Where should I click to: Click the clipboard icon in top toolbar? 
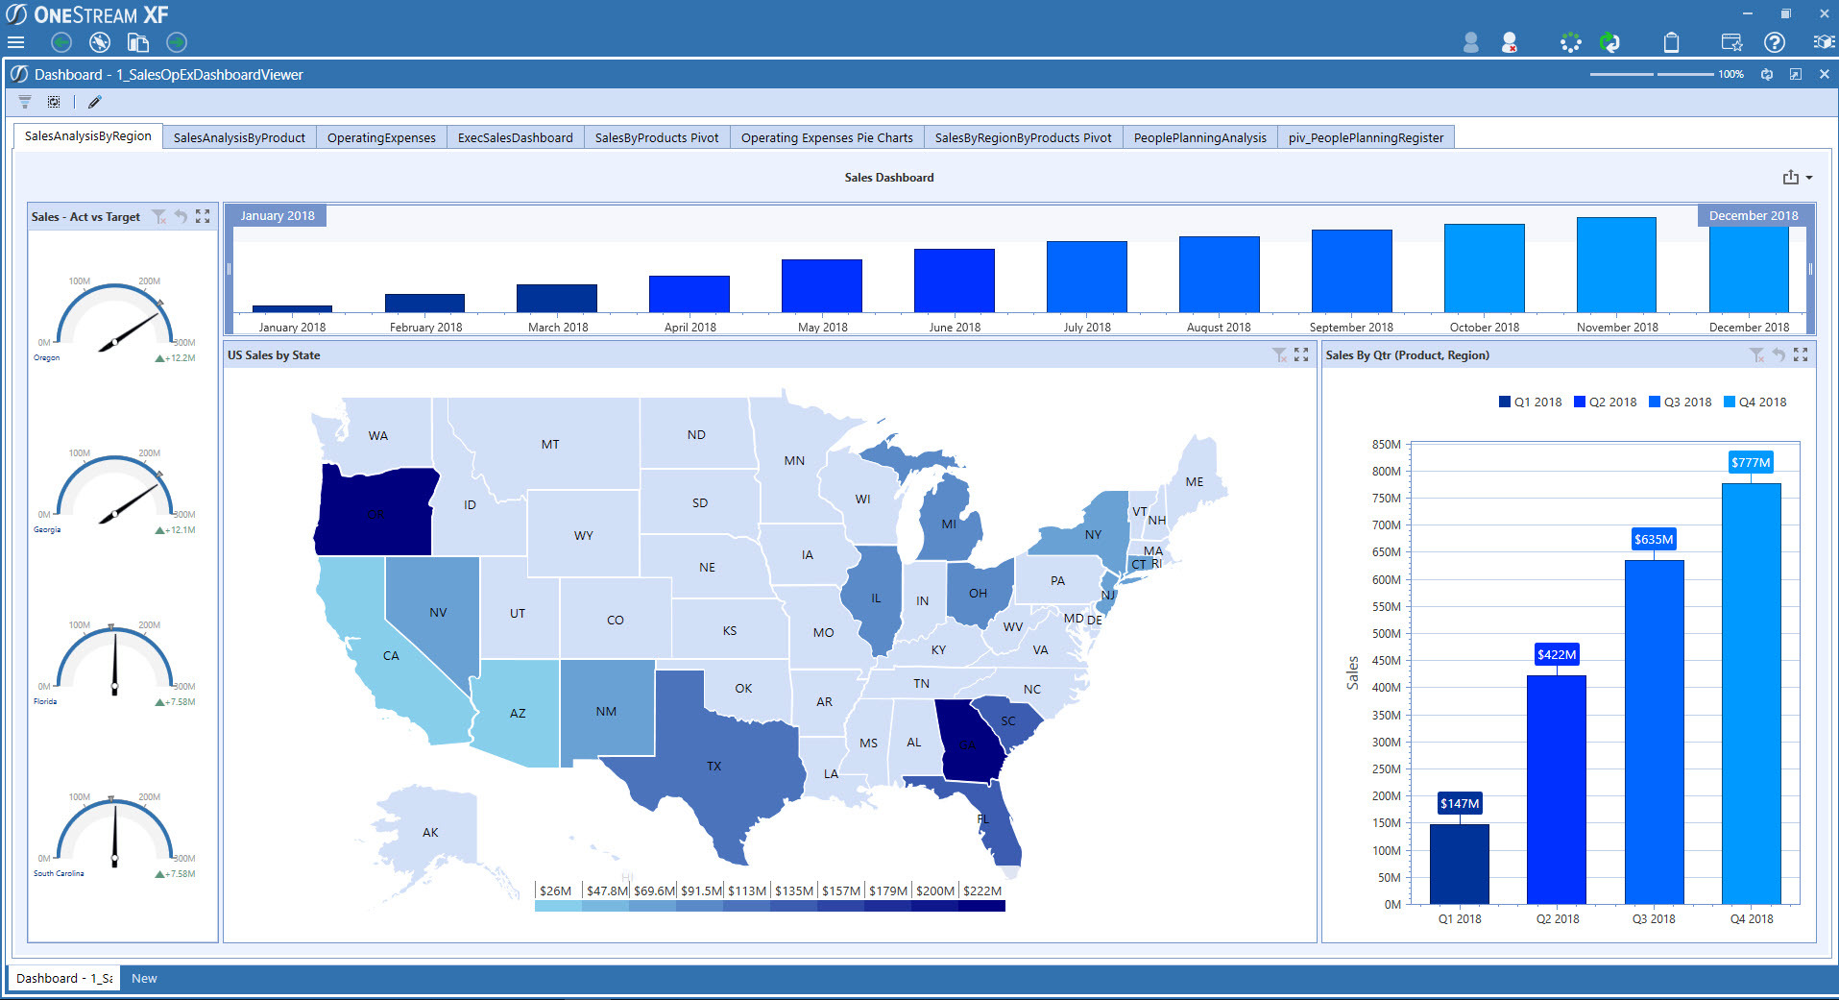click(x=1671, y=42)
